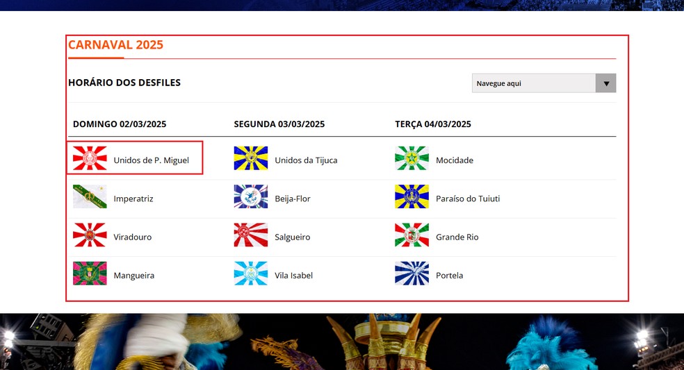Click the Viradouro flag icon

tap(90, 235)
